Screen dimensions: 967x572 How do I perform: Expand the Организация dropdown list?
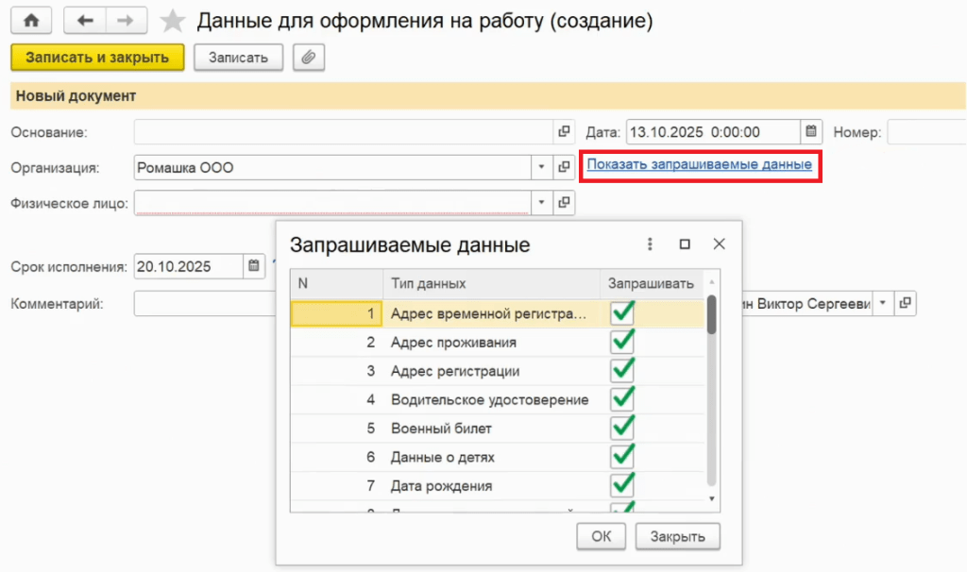pos(542,167)
